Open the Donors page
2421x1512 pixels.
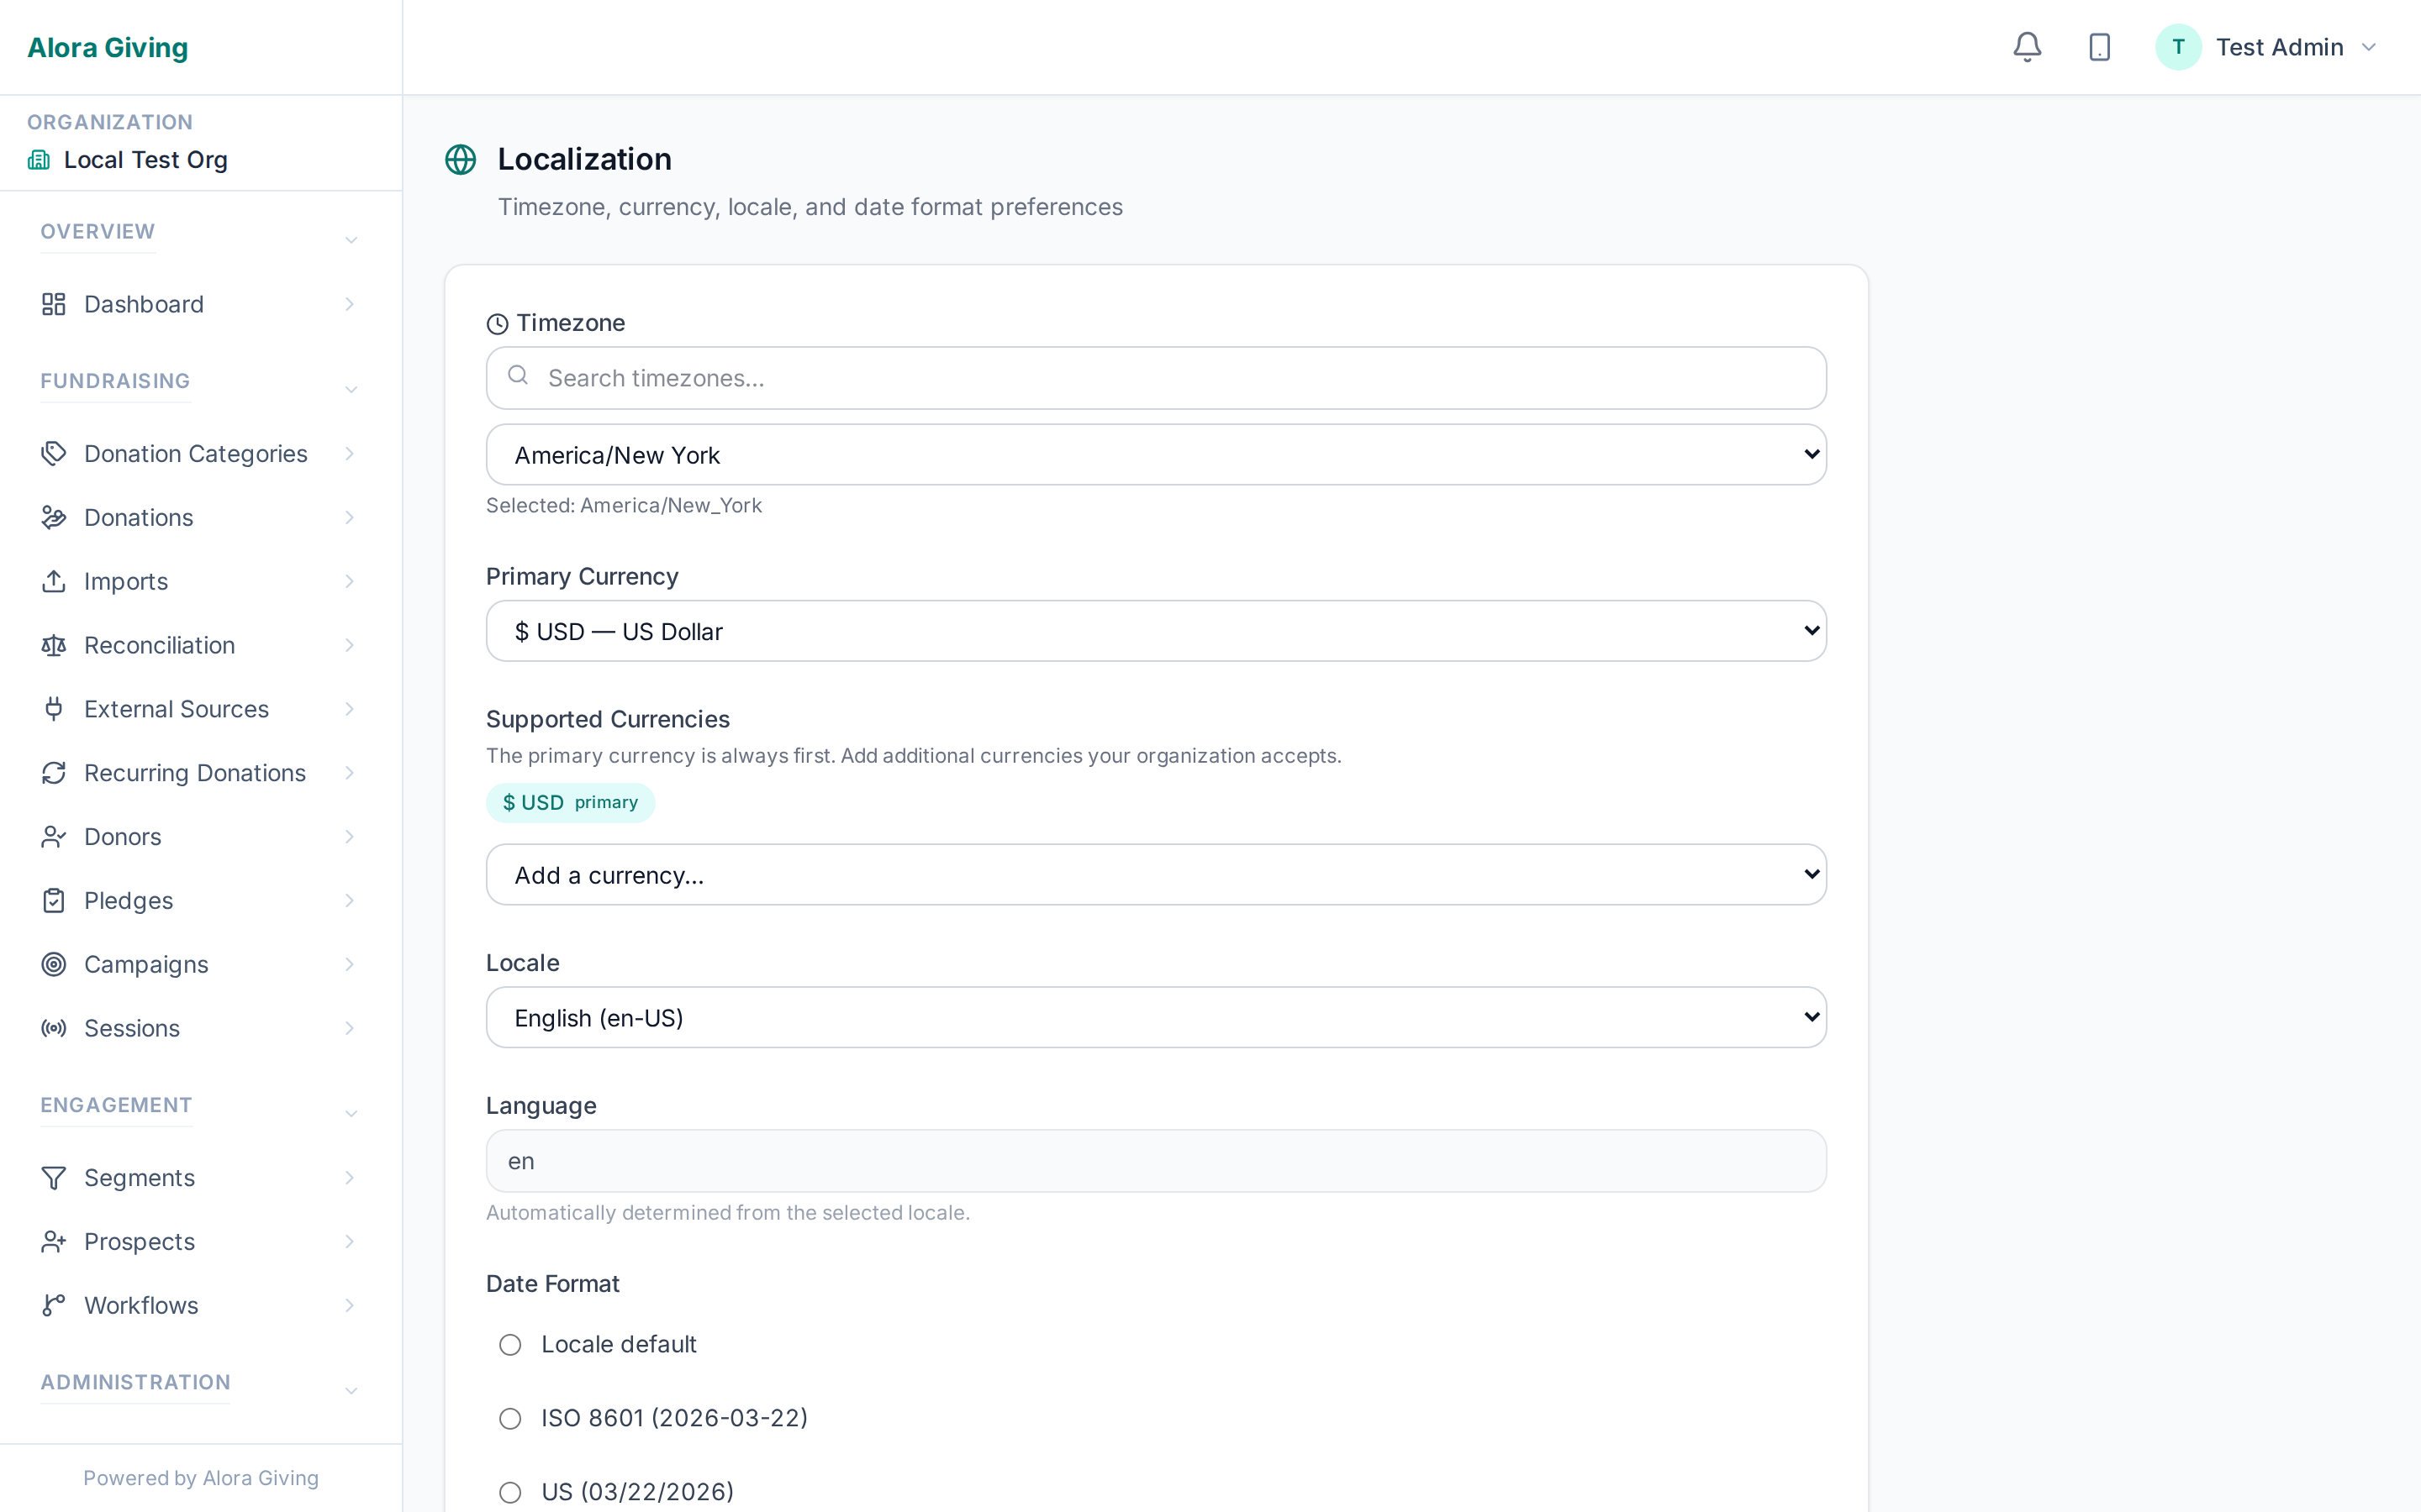point(122,836)
